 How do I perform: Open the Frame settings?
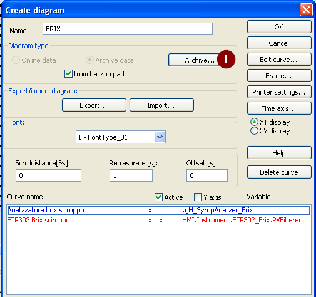click(x=279, y=76)
